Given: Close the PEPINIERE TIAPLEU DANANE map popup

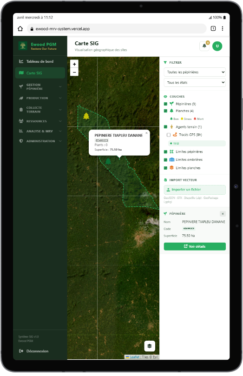Looking at the screenshot, I should click(x=146, y=133).
